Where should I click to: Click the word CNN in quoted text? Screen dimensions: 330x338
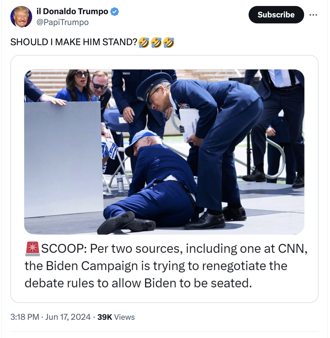click(293, 249)
